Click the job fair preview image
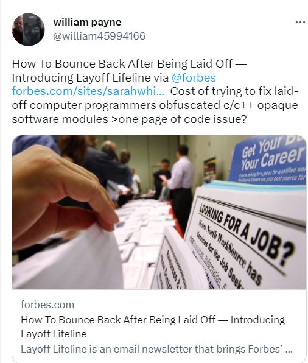The image size is (308, 363). [159, 212]
